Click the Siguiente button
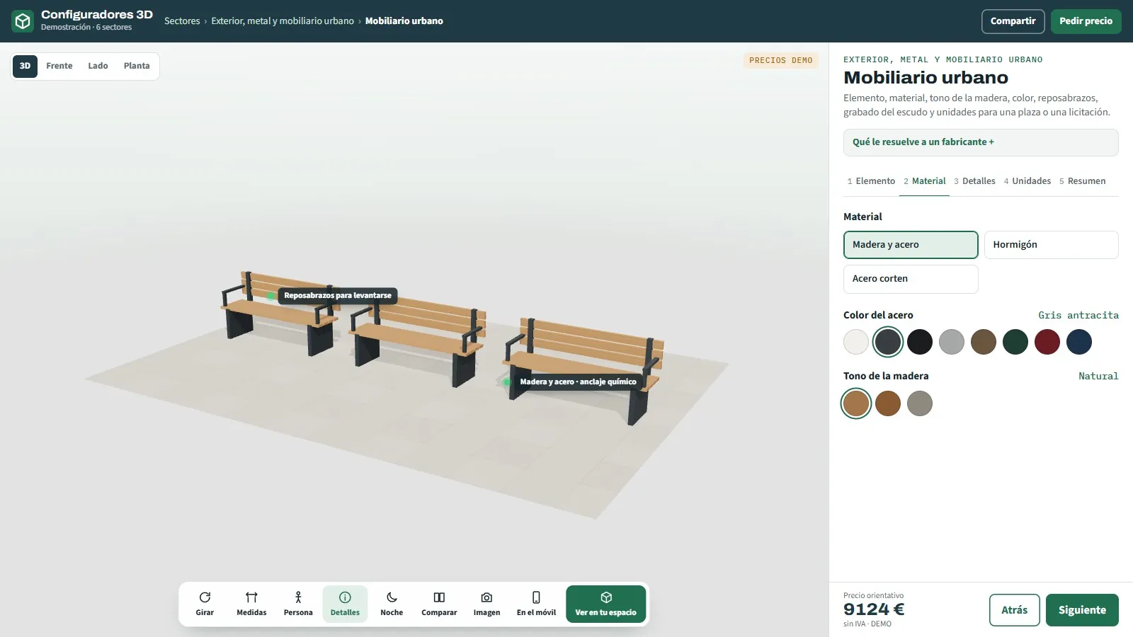This screenshot has width=1133, height=637. point(1082,610)
